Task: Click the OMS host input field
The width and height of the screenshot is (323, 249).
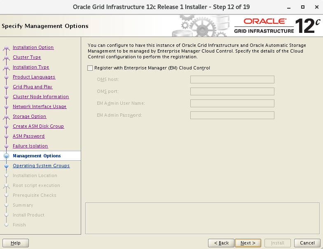Action: [x=232, y=80]
